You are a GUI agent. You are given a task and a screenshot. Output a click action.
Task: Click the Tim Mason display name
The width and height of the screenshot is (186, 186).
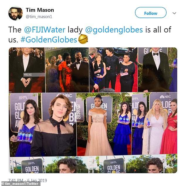pyautogui.click(x=40, y=10)
